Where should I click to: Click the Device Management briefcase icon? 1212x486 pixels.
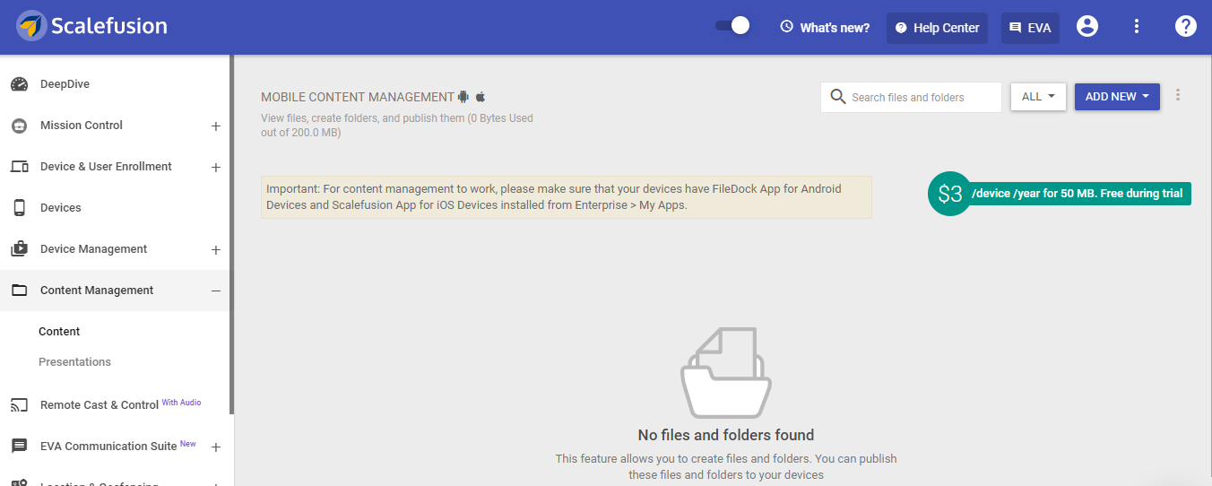pyautogui.click(x=19, y=249)
